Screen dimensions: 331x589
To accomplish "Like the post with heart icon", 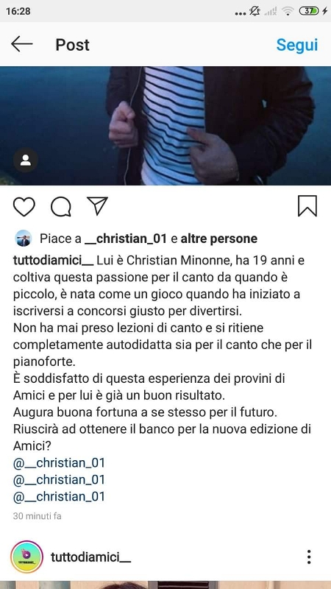I will pyautogui.click(x=24, y=206).
